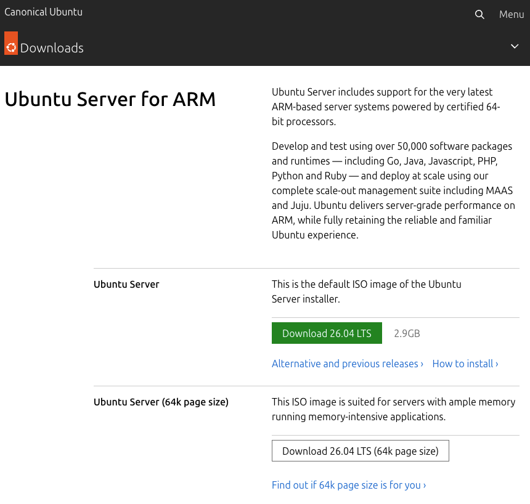Click the 2.9GB file size text
The height and width of the screenshot is (504, 530).
pyautogui.click(x=407, y=333)
